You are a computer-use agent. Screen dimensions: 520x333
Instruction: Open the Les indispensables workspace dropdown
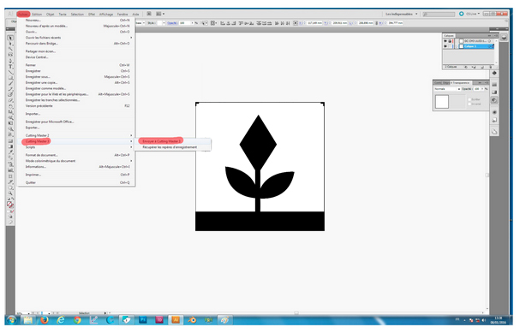[401, 15]
